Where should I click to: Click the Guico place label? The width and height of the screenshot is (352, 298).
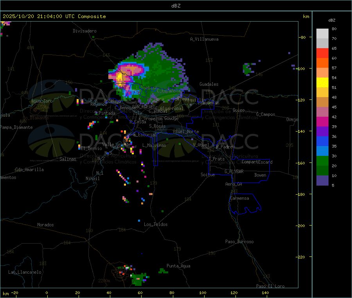pos(239,110)
